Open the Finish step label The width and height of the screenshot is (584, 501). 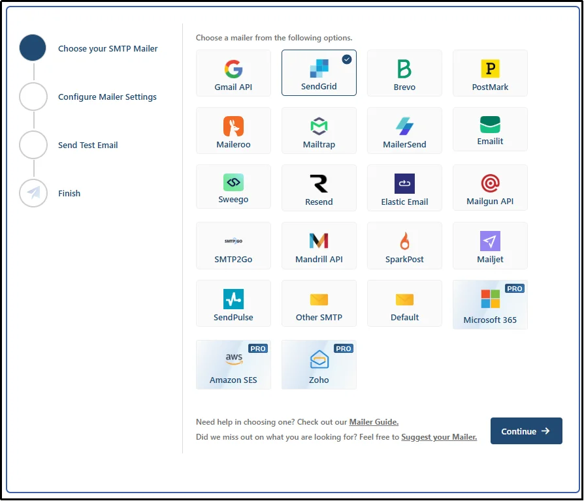click(69, 193)
